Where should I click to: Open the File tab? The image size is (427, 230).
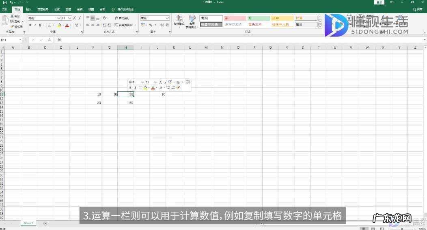coord(5,9)
